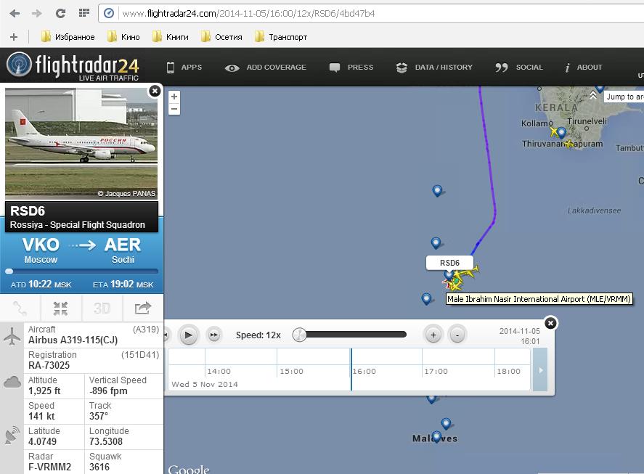Click the radar value F-VRMM2
644x474 pixels.
point(49,467)
